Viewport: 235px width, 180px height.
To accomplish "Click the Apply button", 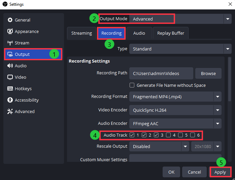I will (x=220, y=172).
